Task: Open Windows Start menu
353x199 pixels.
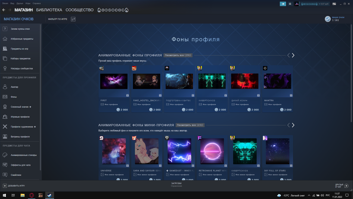Action: point(4,195)
